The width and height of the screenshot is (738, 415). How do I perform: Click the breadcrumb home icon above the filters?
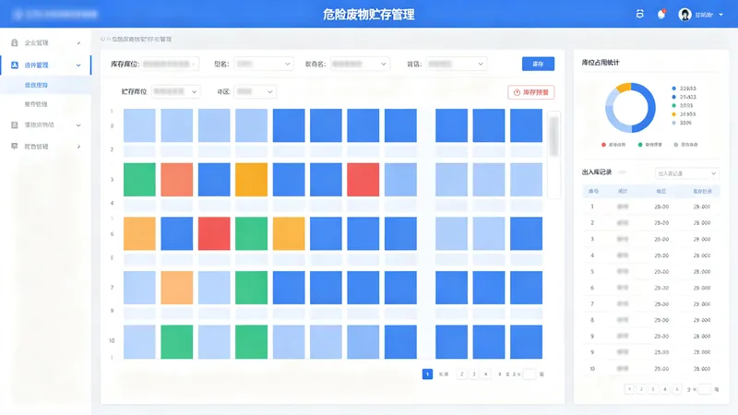103,39
